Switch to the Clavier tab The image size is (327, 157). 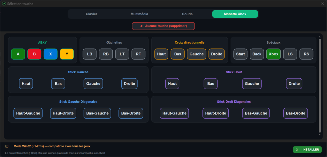[x=91, y=14]
